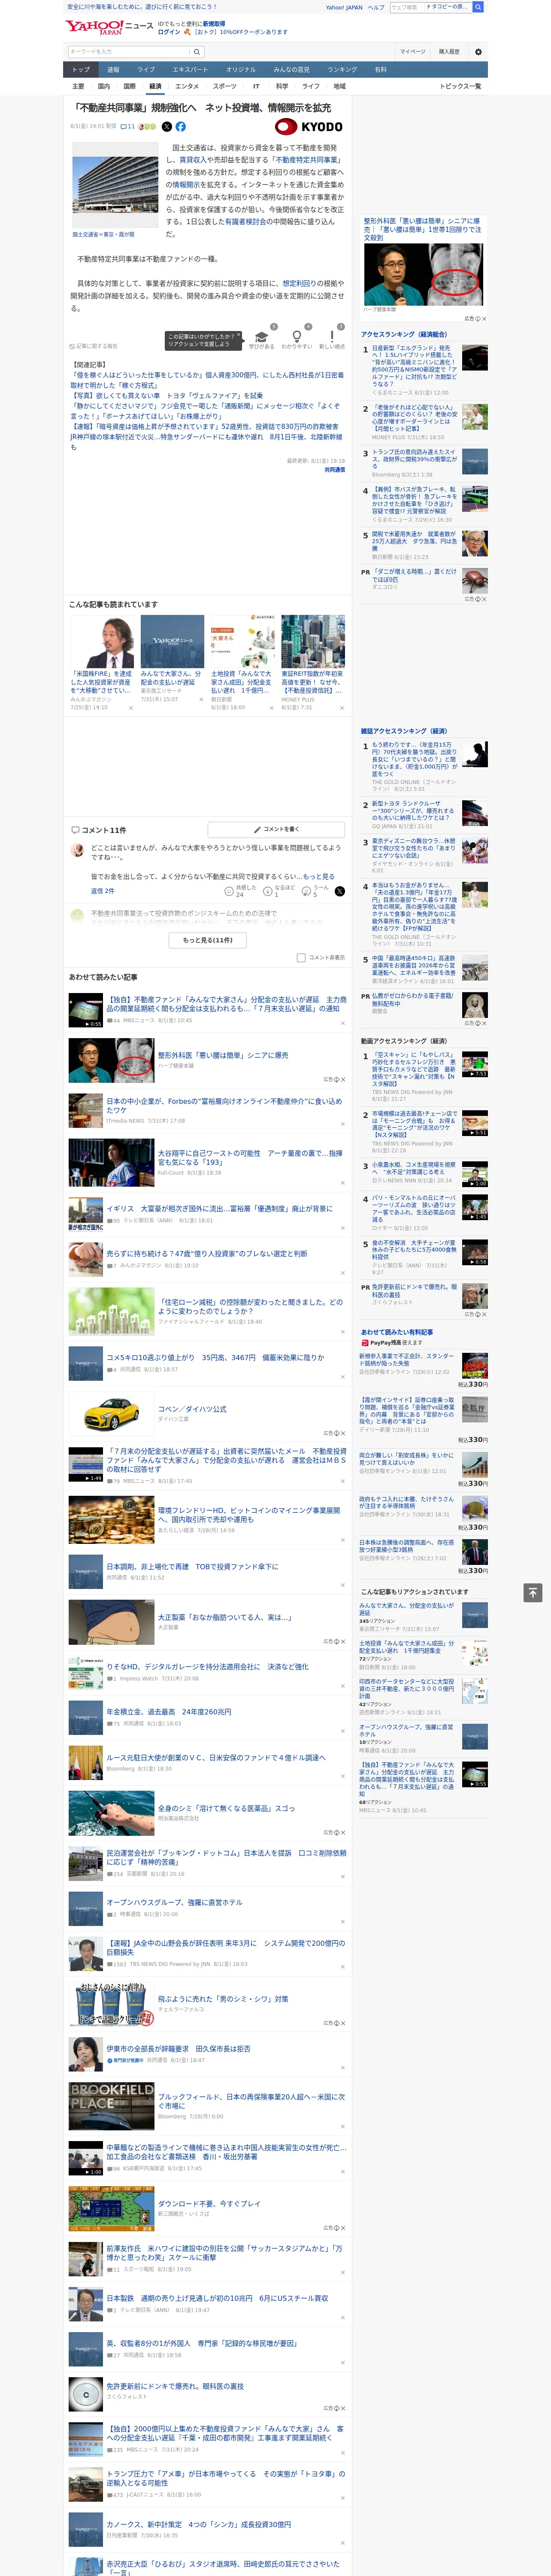The image size is (551, 2576).
Task: Select the ライブ navigation tab
Action: click(x=146, y=70)
